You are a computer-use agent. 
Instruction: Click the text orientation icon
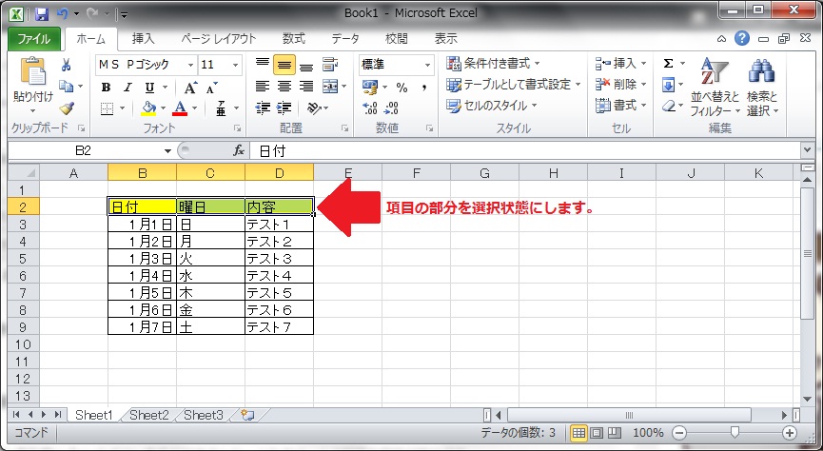pyautogui.click(x=314, y=108)
